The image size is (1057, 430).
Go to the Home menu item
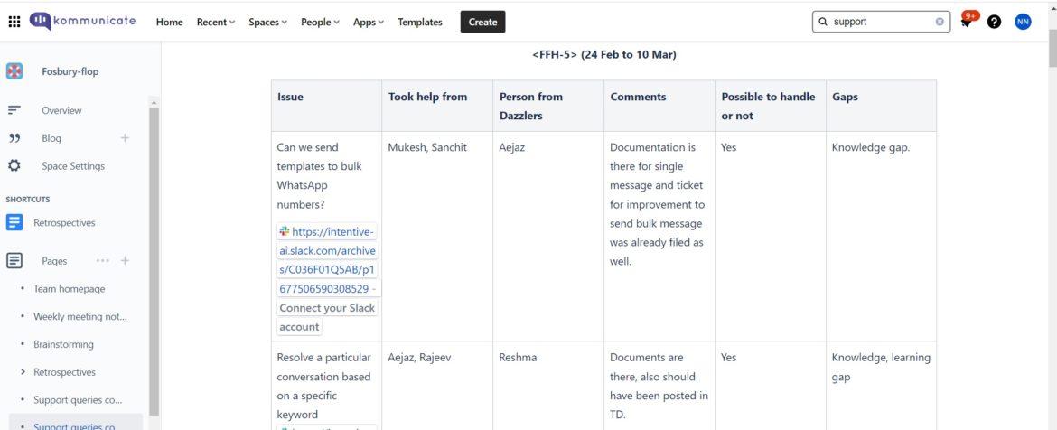169,22
